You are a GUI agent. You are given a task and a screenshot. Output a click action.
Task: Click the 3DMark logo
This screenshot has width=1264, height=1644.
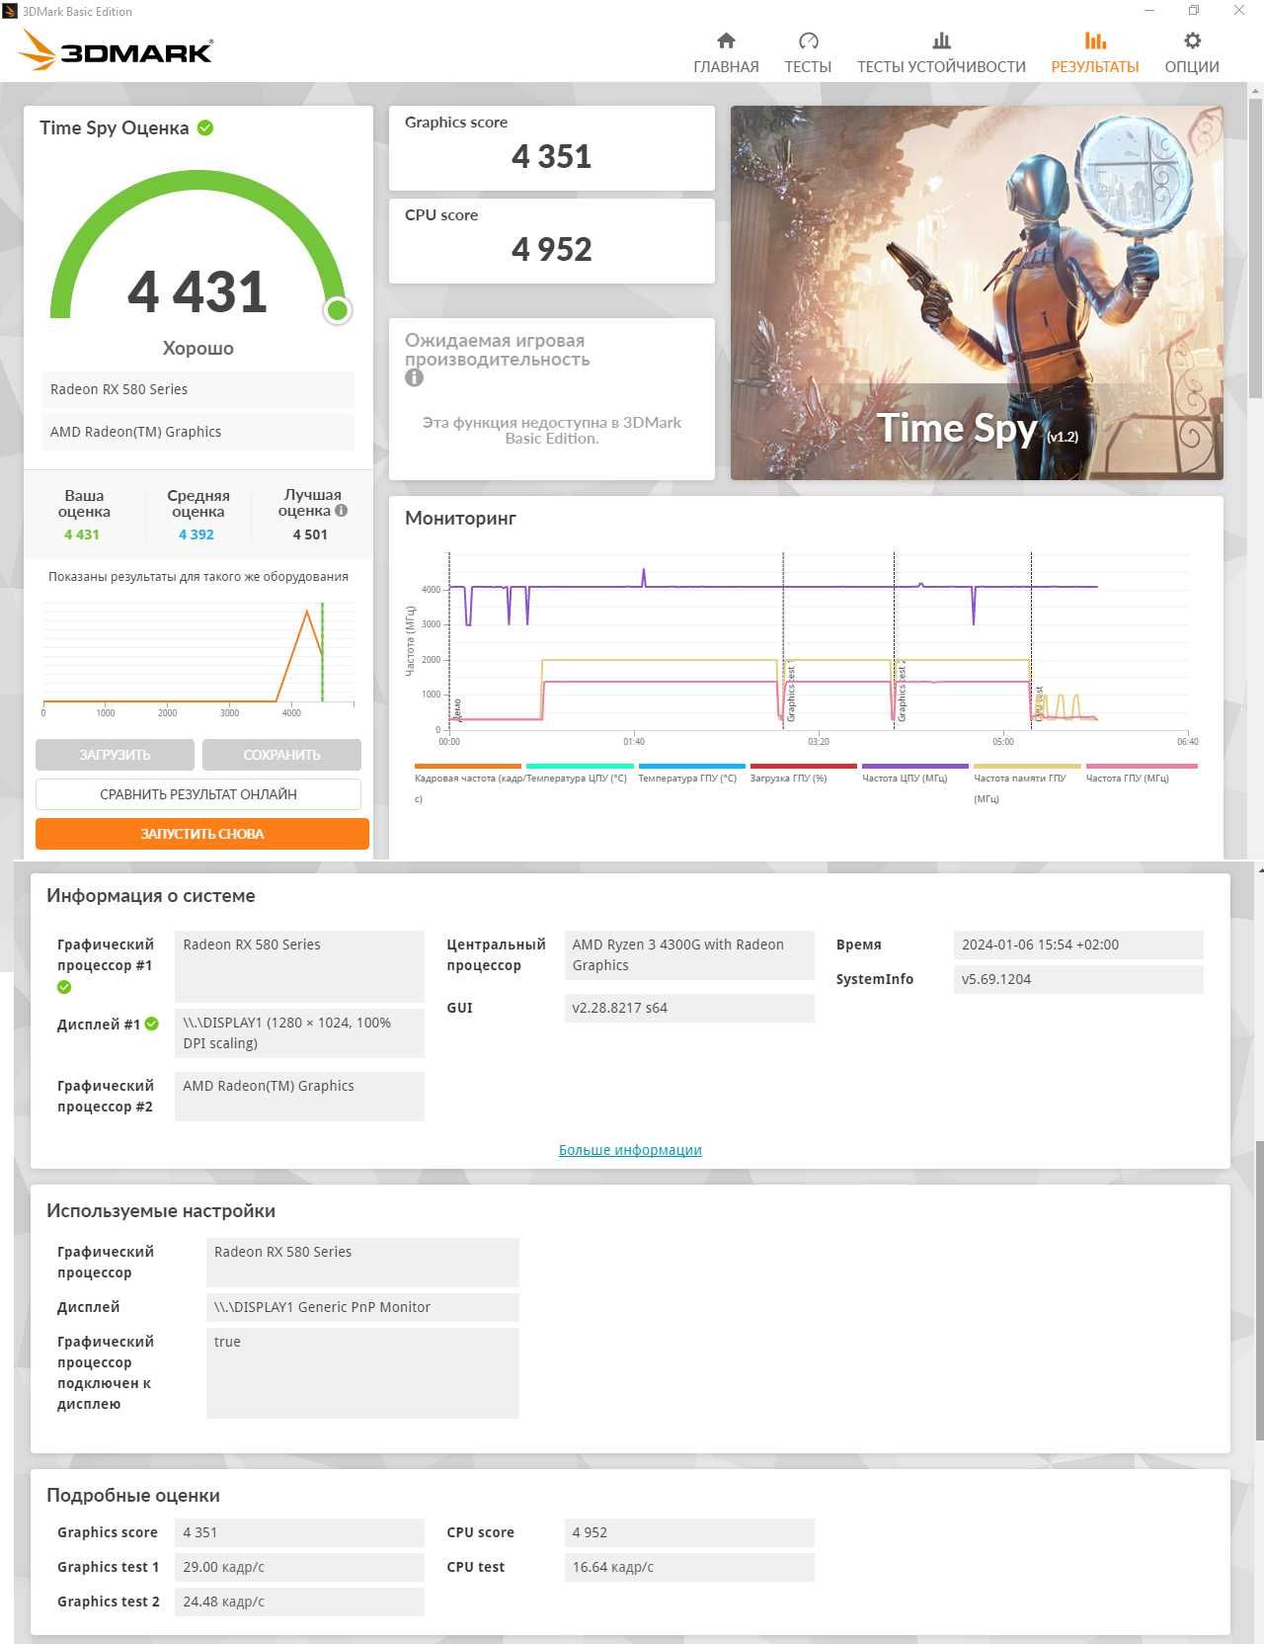click(x=117, y=49)
